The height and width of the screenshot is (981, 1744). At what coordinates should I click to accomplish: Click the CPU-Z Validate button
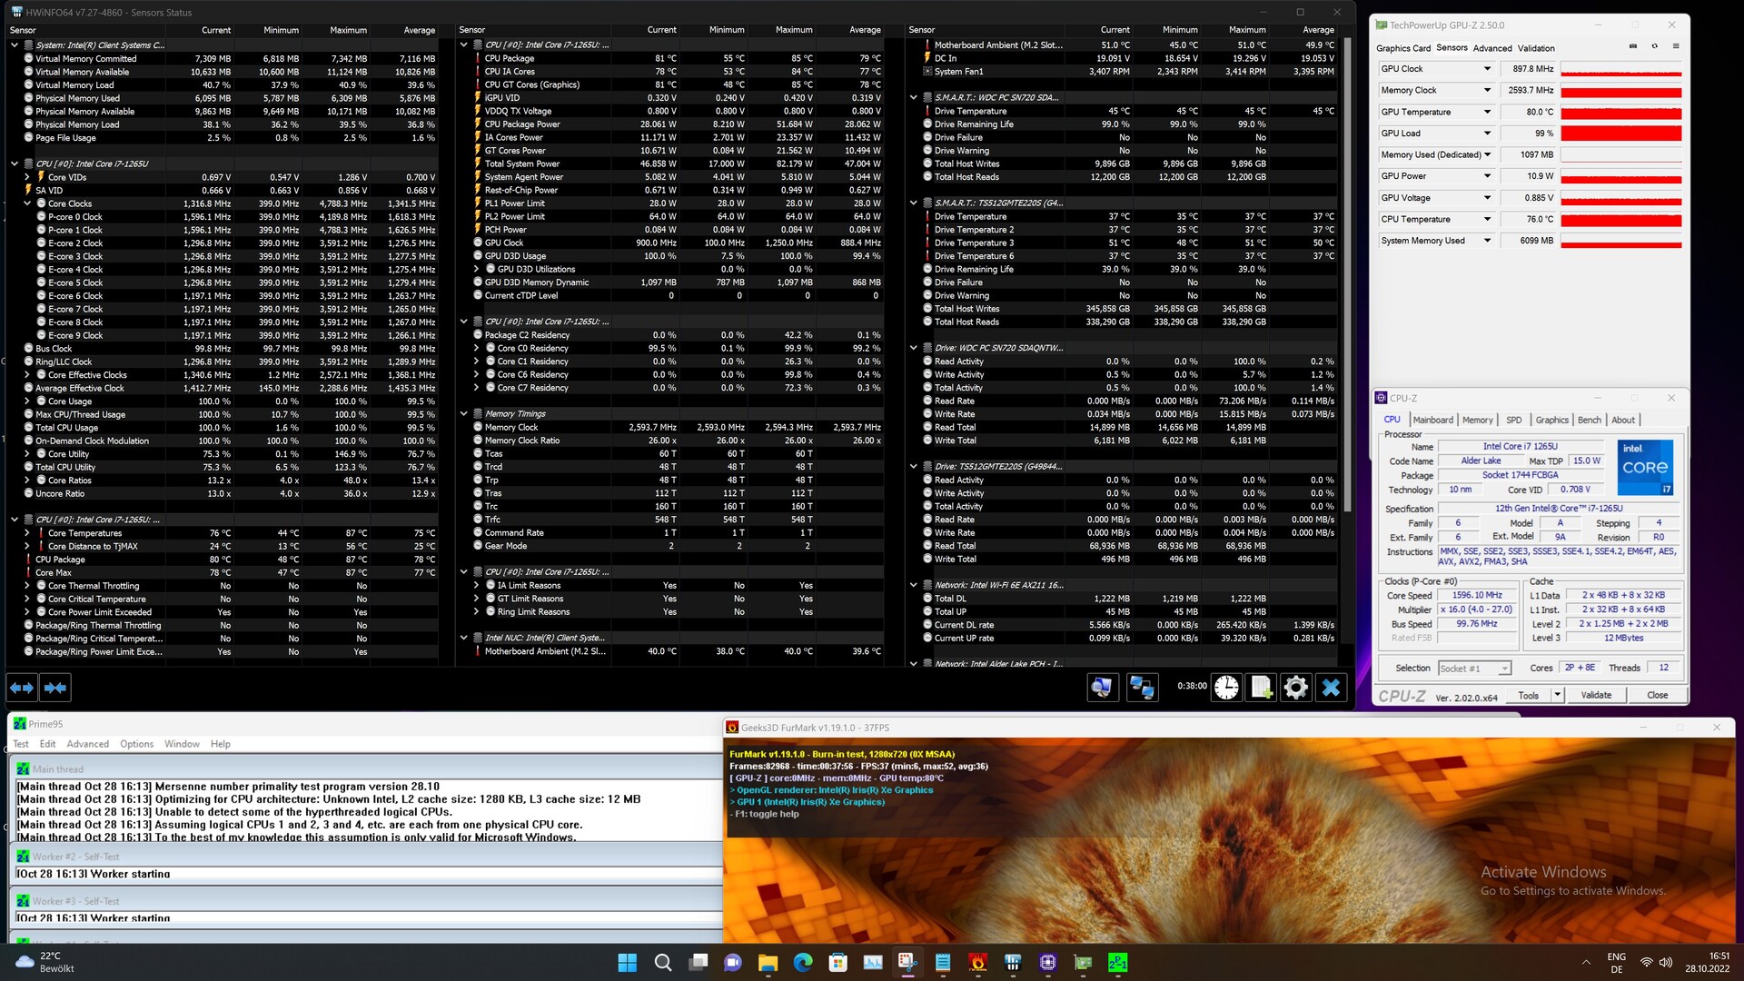tap(1596, 695)
